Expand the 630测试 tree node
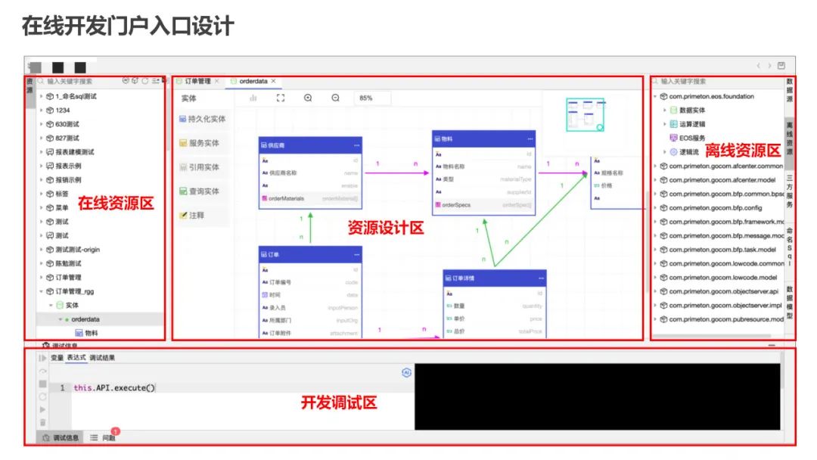Image resolution: width=817 pixels, height=460 pixels. (x=42, y=124)
